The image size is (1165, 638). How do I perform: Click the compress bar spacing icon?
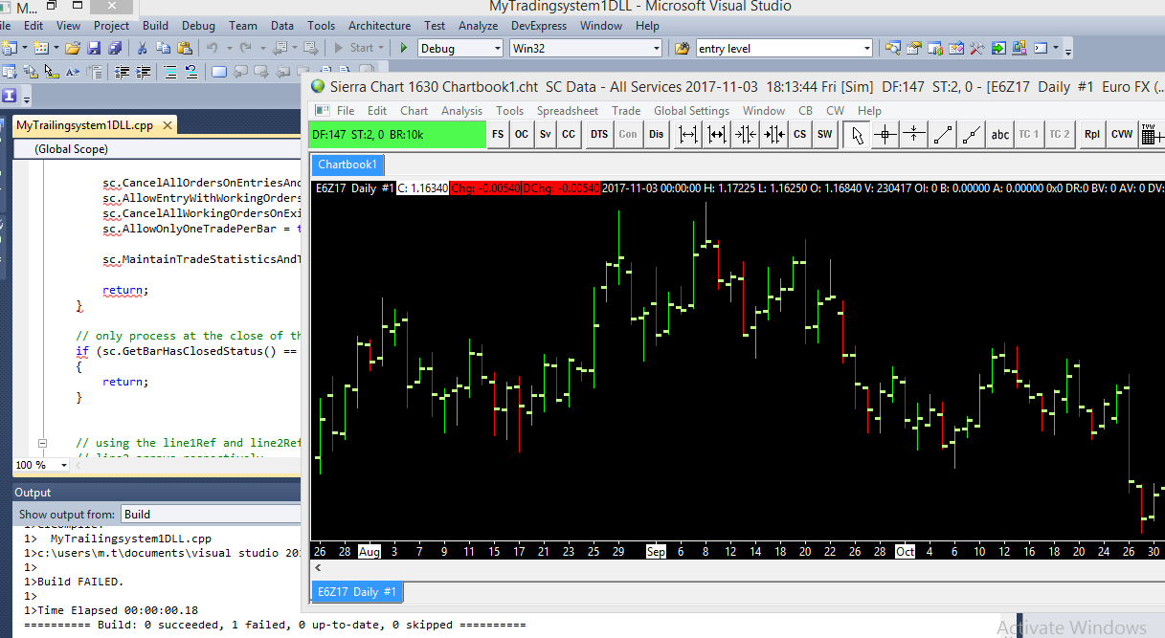coord(746,135)
